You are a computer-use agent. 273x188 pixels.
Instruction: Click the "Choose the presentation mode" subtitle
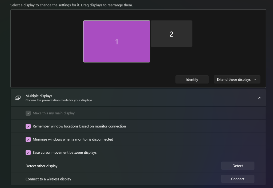tap(59, 100)
